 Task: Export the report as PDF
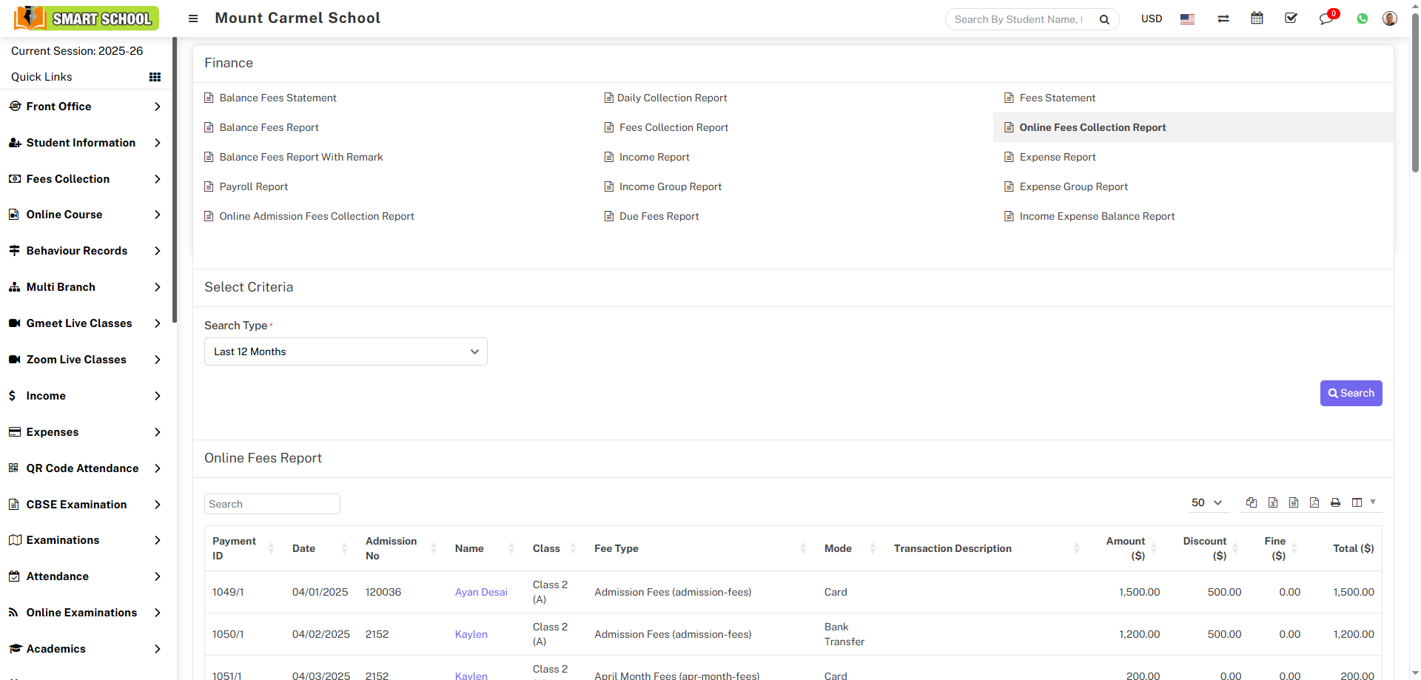pyautogui.click(x=1314, y=502)
